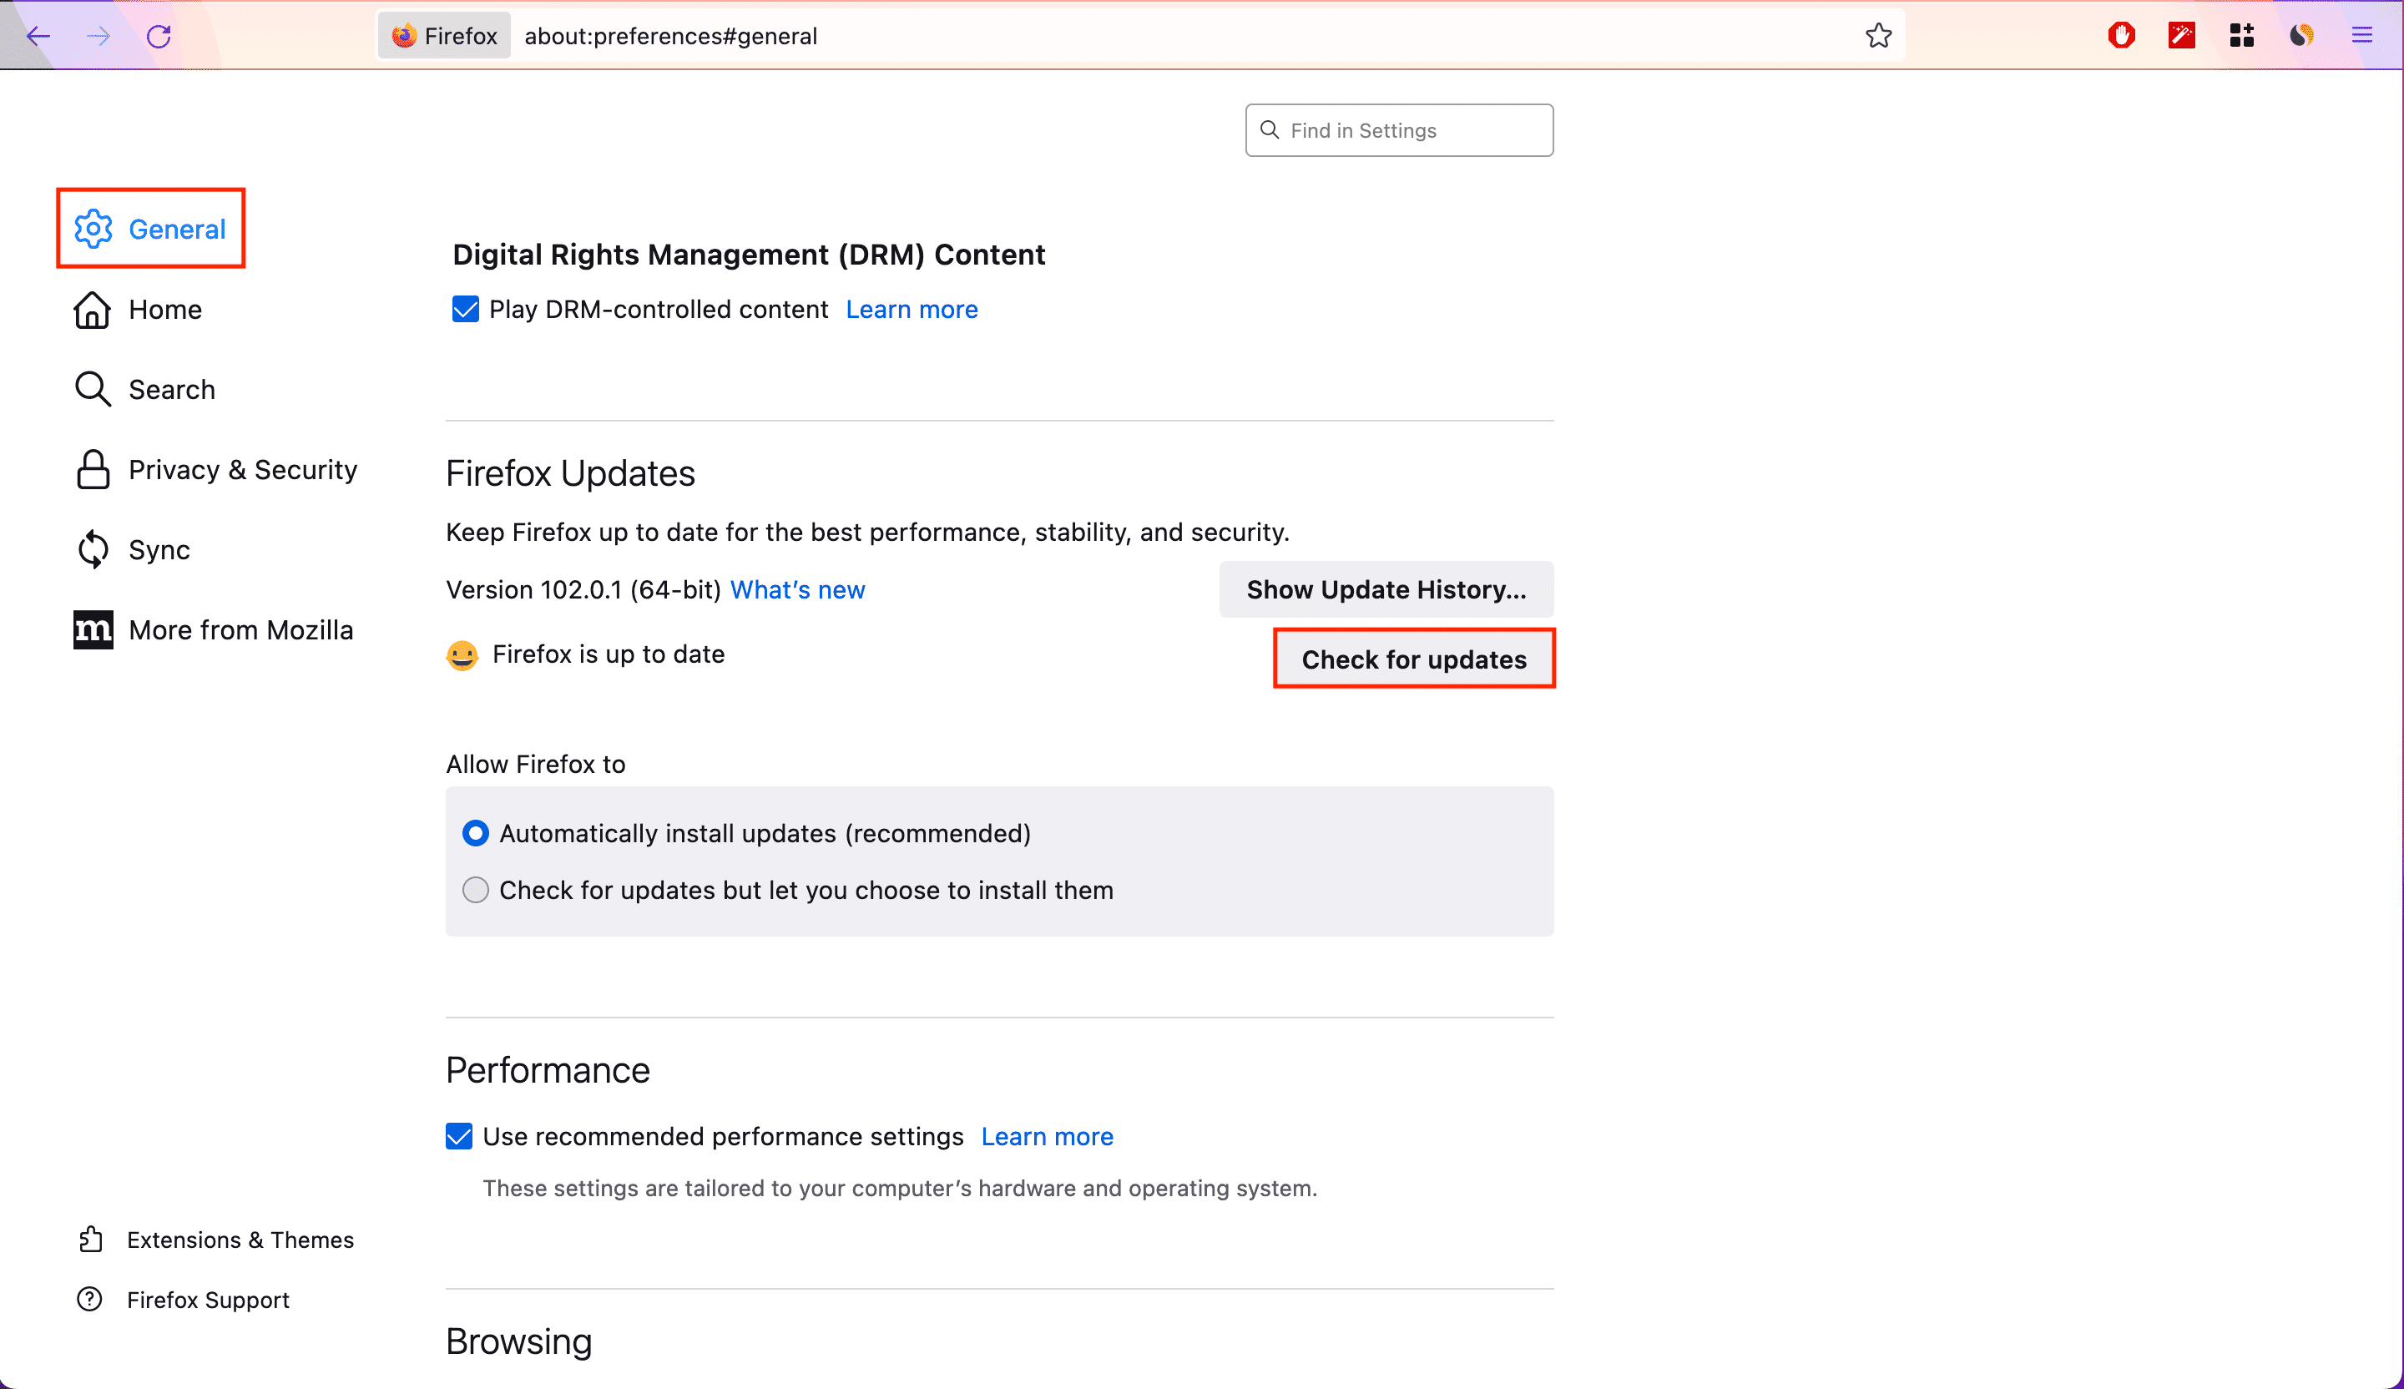Uncheck Play DRM-controlled content
This screenshot has width=2404, height=1389.
pos(466,309)
